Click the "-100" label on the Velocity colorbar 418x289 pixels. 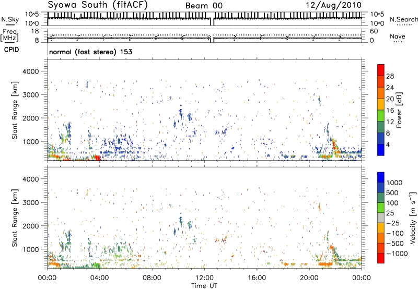click(x=394, y=233)
